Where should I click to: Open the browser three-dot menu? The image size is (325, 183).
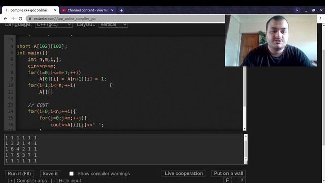coord(320,19)
